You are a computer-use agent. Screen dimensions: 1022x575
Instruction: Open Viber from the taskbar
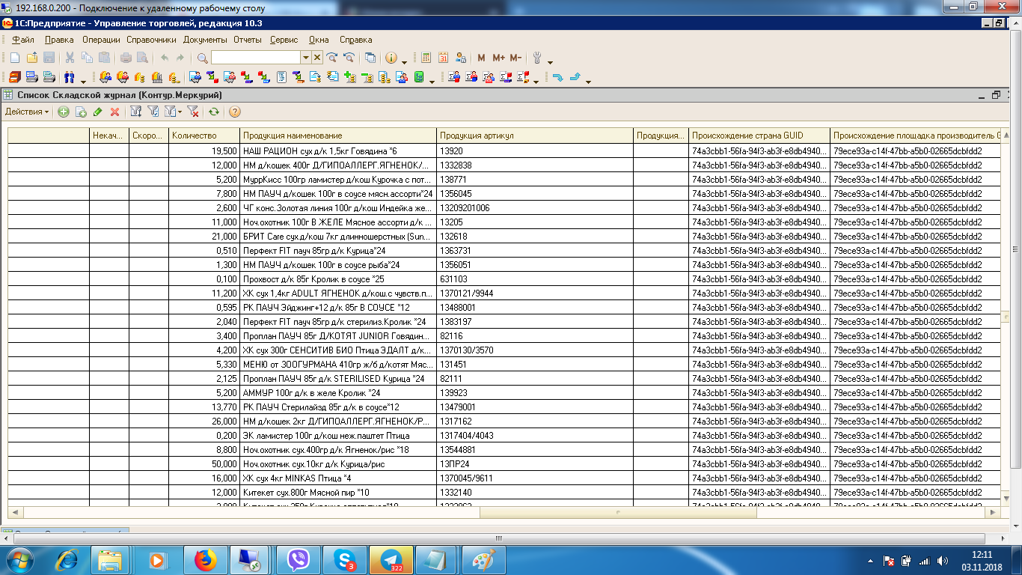coord(299,560)
